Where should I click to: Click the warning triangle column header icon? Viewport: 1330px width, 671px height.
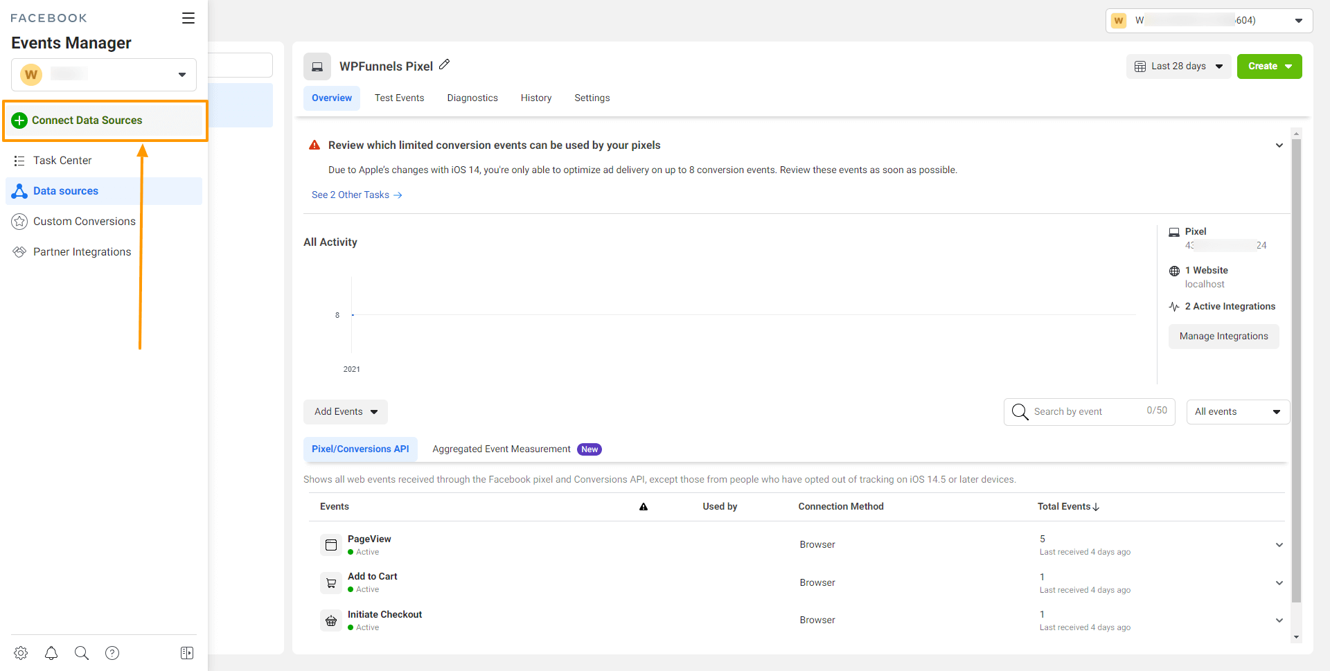[644, 507]
